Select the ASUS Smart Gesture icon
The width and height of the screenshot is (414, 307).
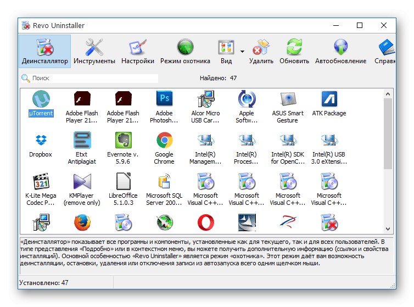click(288, 99)
